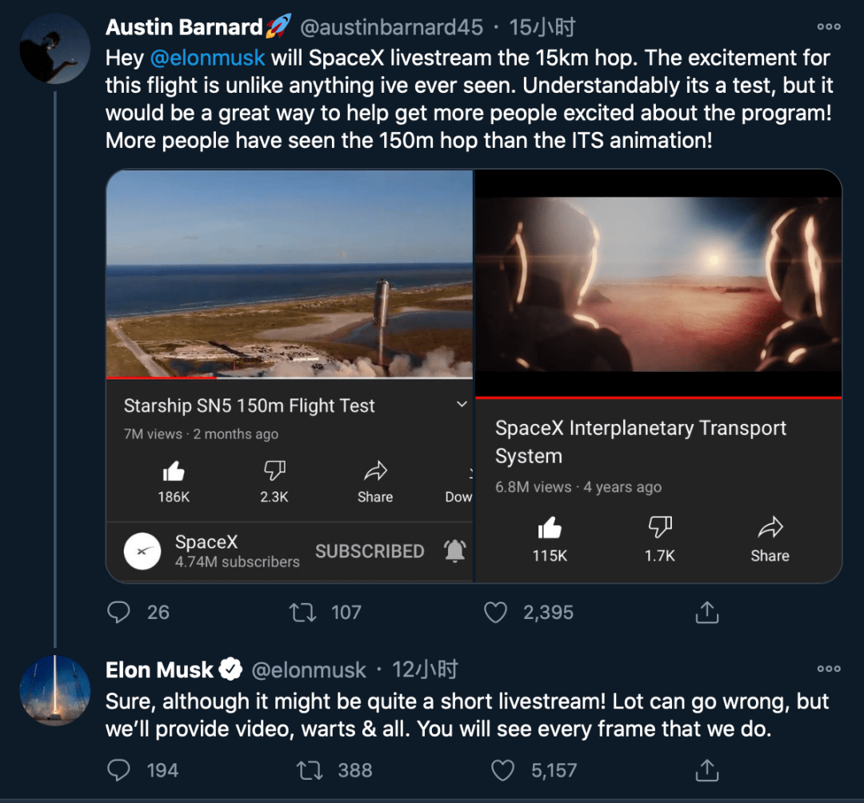Open the Interplanetary Transport System image
Screen dimensions: 864x803
[658, 284]
